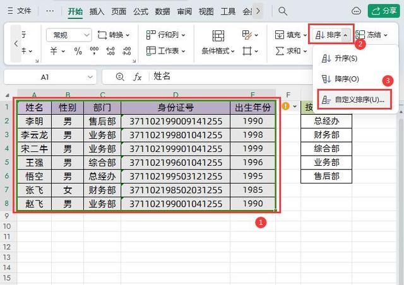Select header cell 出生年份

pyautogui.click(x=252, y=108)
